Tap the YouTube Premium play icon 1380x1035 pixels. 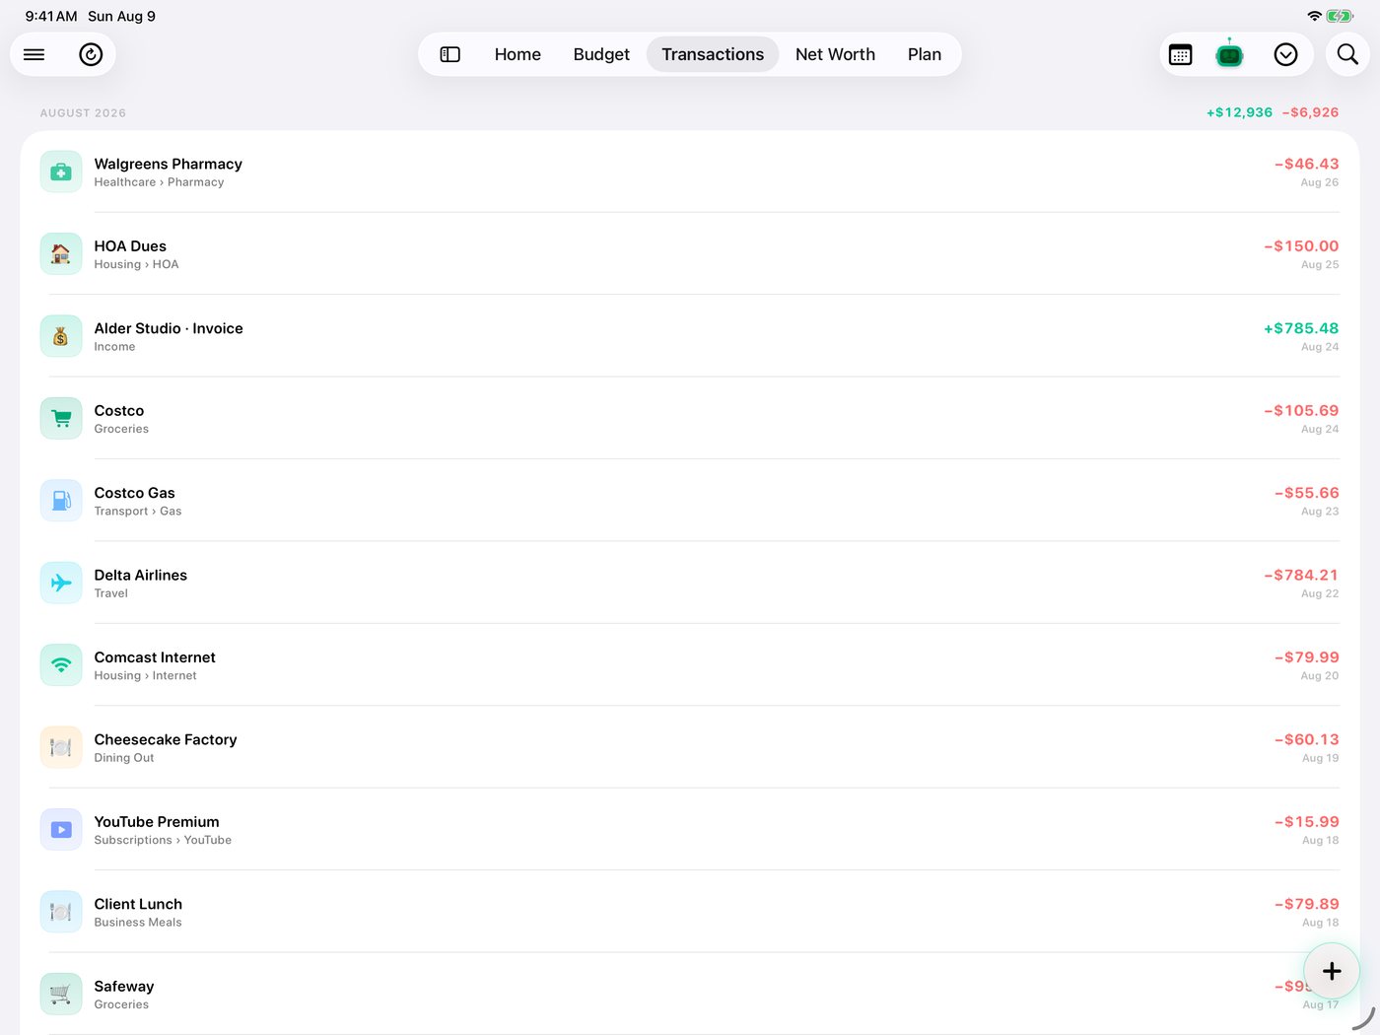point(61,830)
